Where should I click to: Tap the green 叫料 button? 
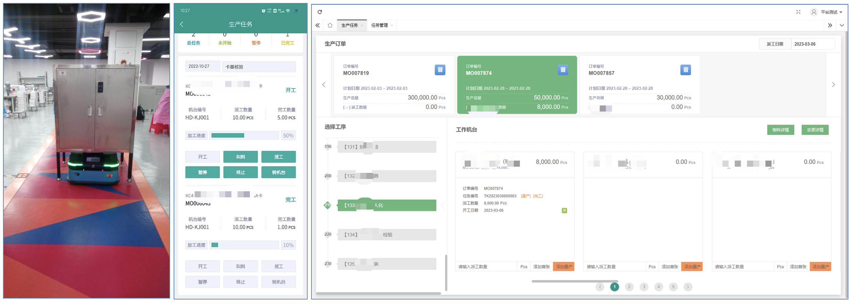coord(240,157)
